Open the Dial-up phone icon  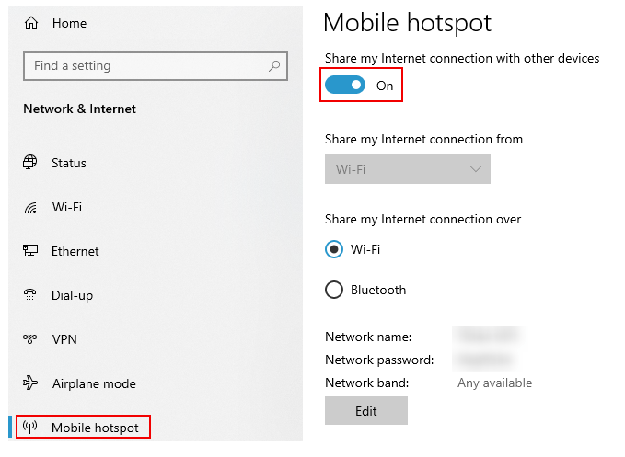click(29, 295)
